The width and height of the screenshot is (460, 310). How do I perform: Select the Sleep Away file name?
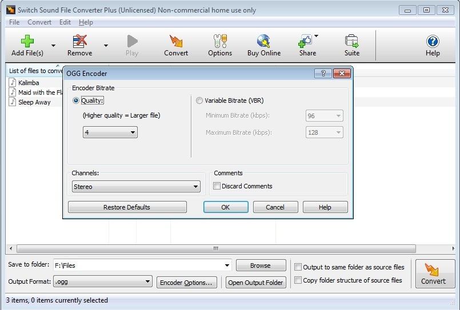point(34,102)
